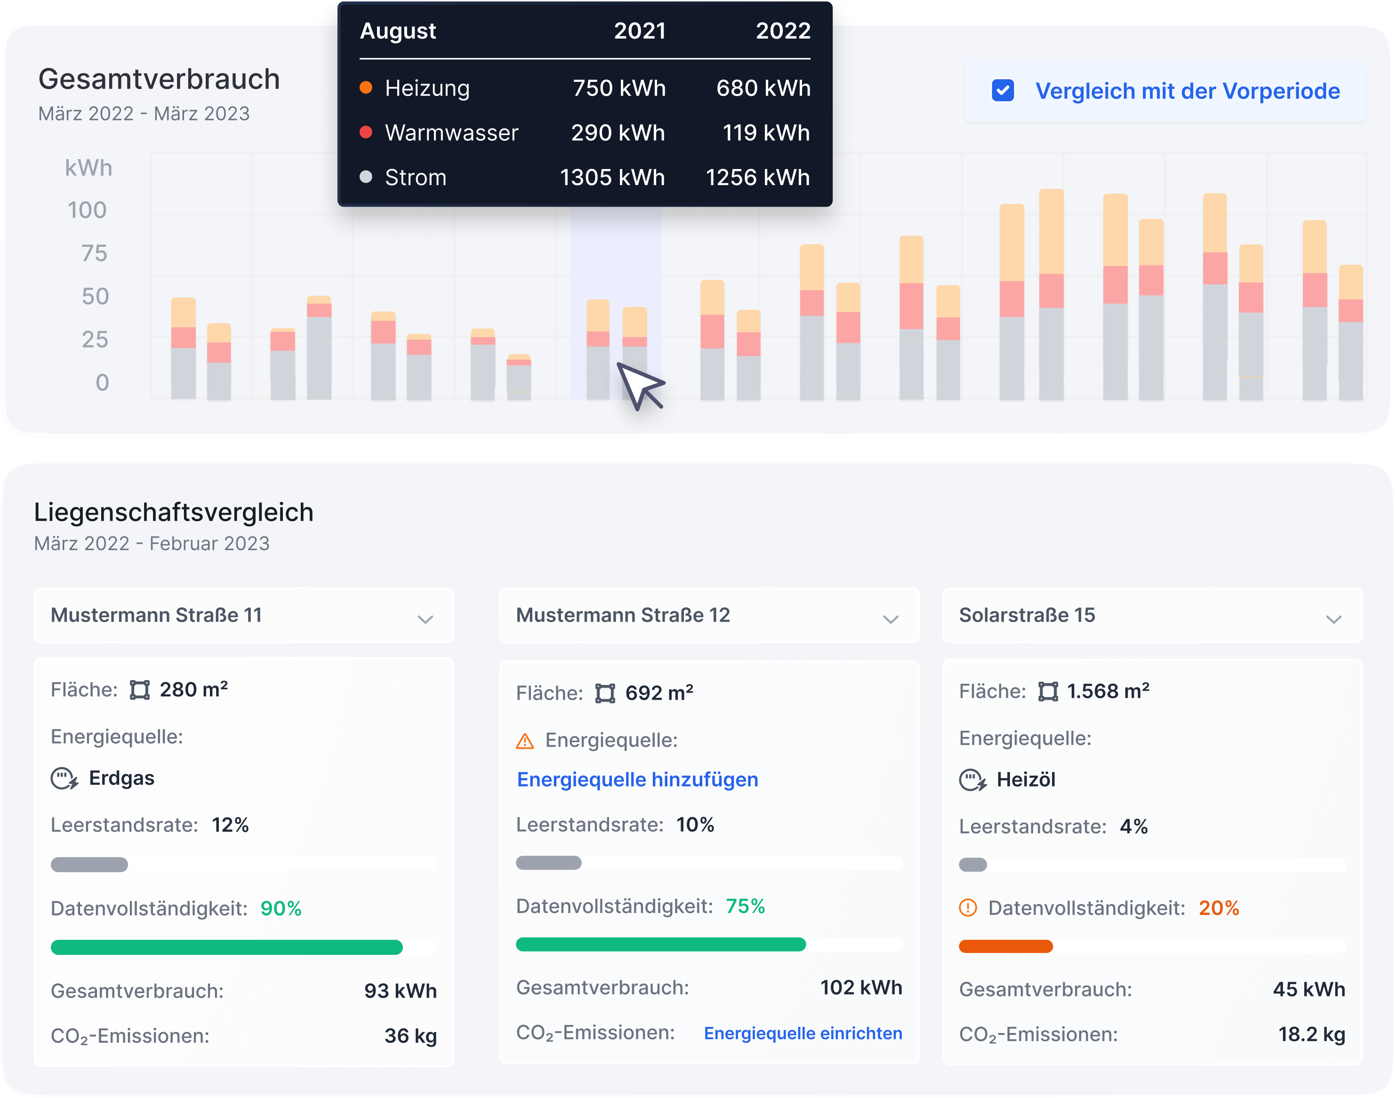This screenshot has height=1098, width=1396.
Task: Click the area icon next to 280 m²
Action: click(x=139, y=690)
